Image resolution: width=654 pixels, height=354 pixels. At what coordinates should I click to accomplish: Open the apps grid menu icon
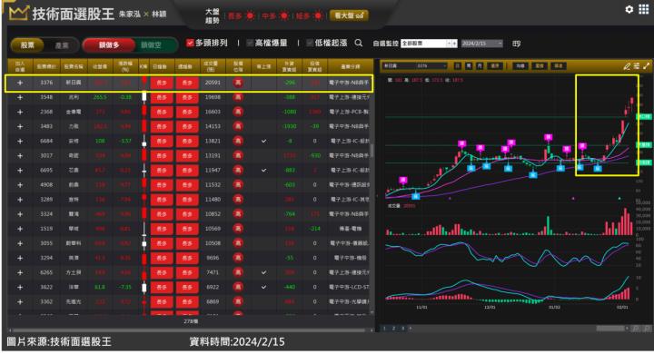coord(644,9)
